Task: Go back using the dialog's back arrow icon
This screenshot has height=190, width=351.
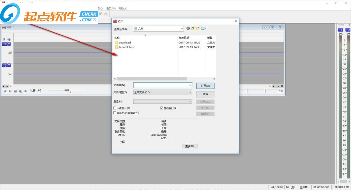Action: coord(188,28)
